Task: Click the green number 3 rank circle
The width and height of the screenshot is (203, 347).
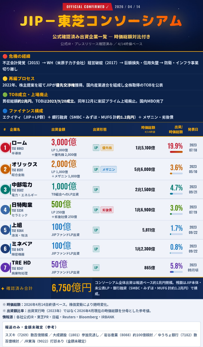Action: pos(5,189)
